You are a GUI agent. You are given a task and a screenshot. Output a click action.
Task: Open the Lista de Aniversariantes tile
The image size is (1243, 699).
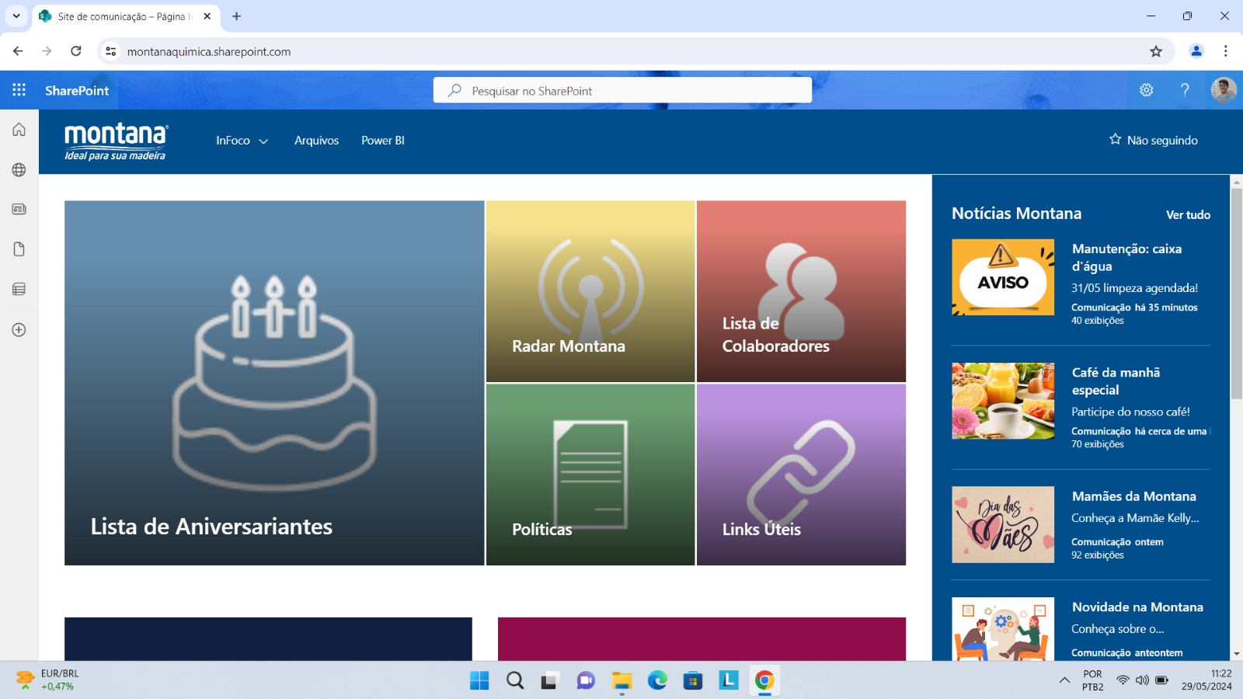coord(274,383)
